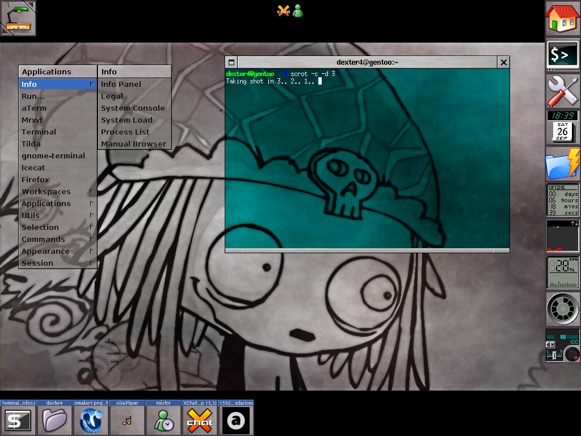Click the CPU percentage monitor dockapp
The width and height of the screenshot is (581, 436).
562,272
